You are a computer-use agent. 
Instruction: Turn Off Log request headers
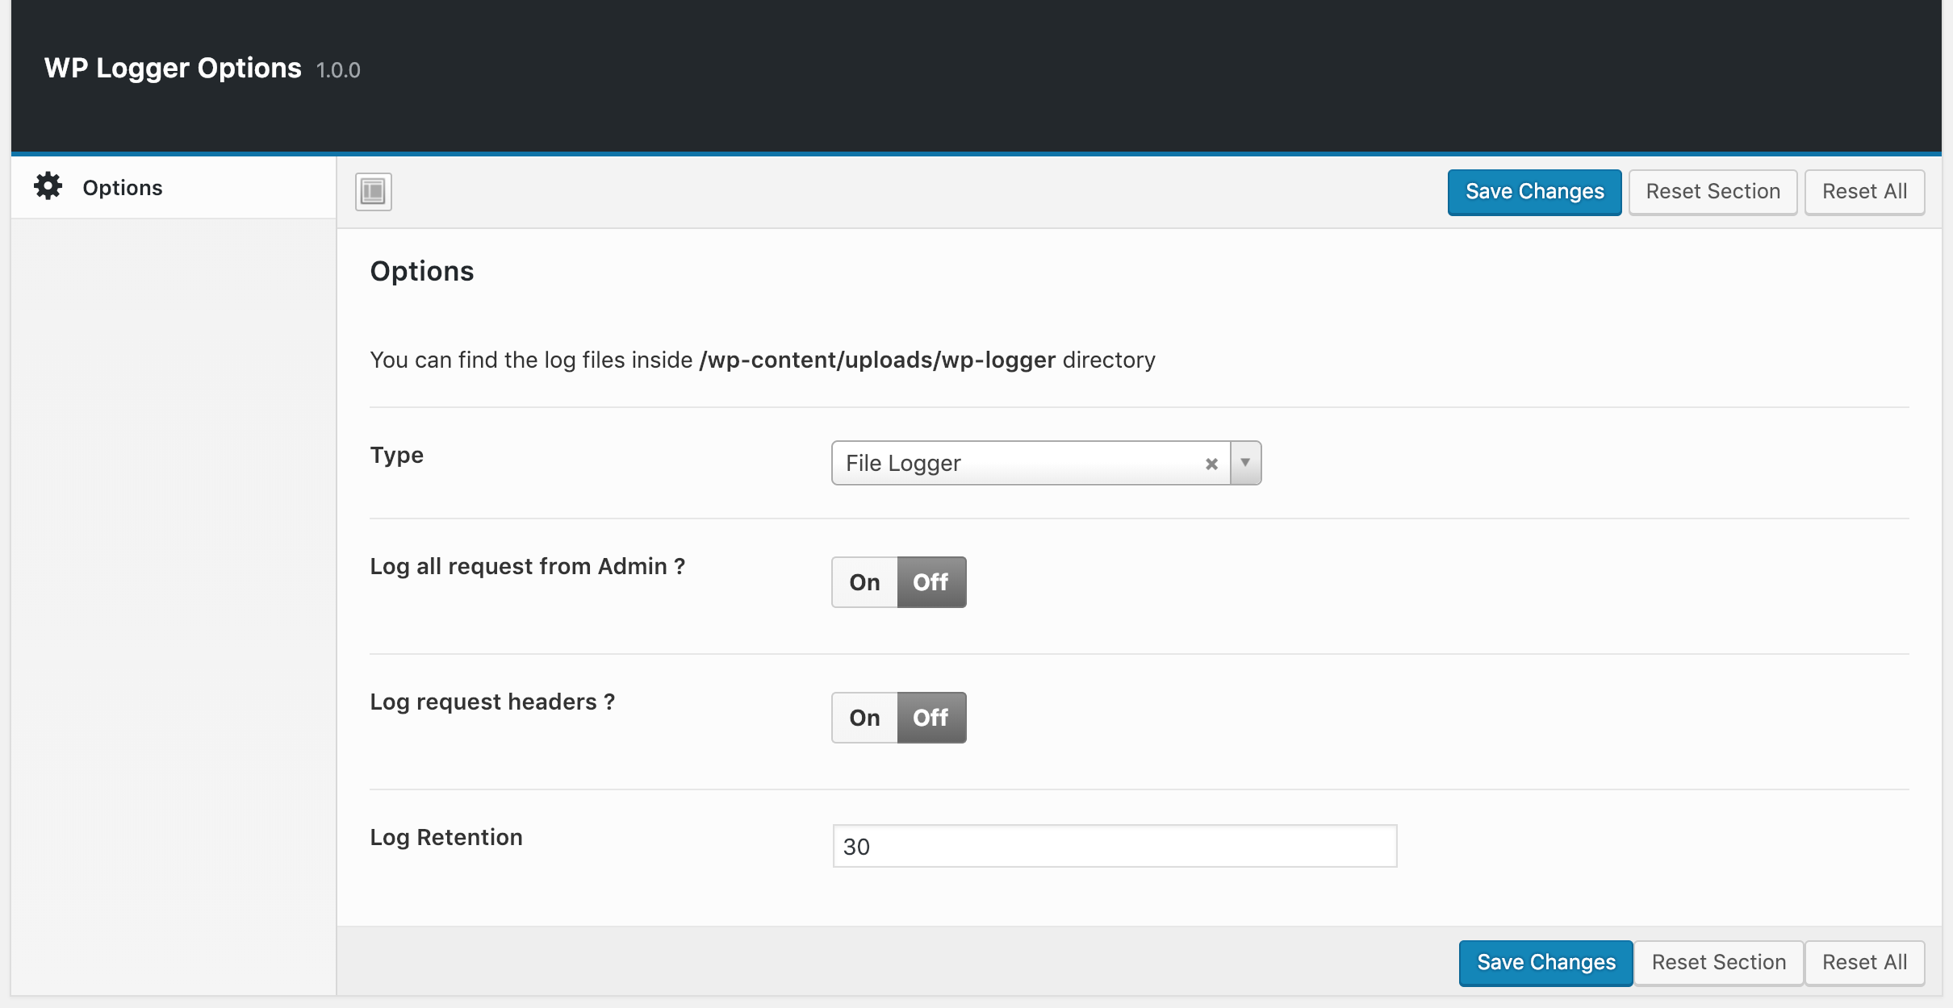click(931, 718)
